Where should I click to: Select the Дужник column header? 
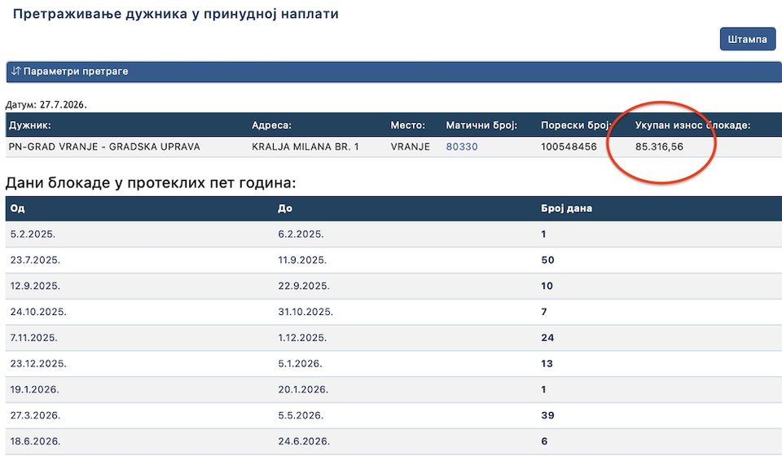pos(29,125)
